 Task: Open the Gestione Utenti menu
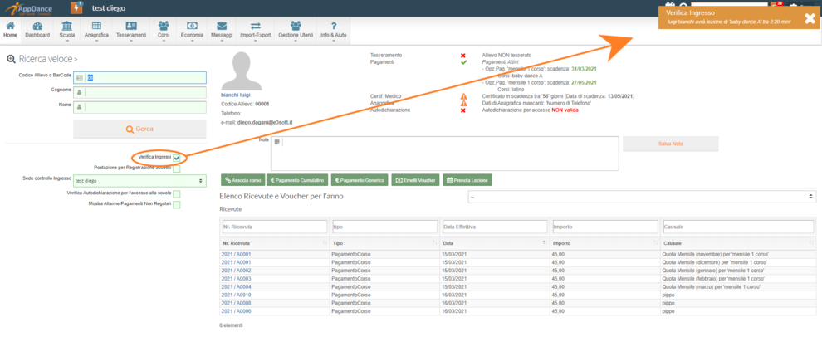point(296,30)
